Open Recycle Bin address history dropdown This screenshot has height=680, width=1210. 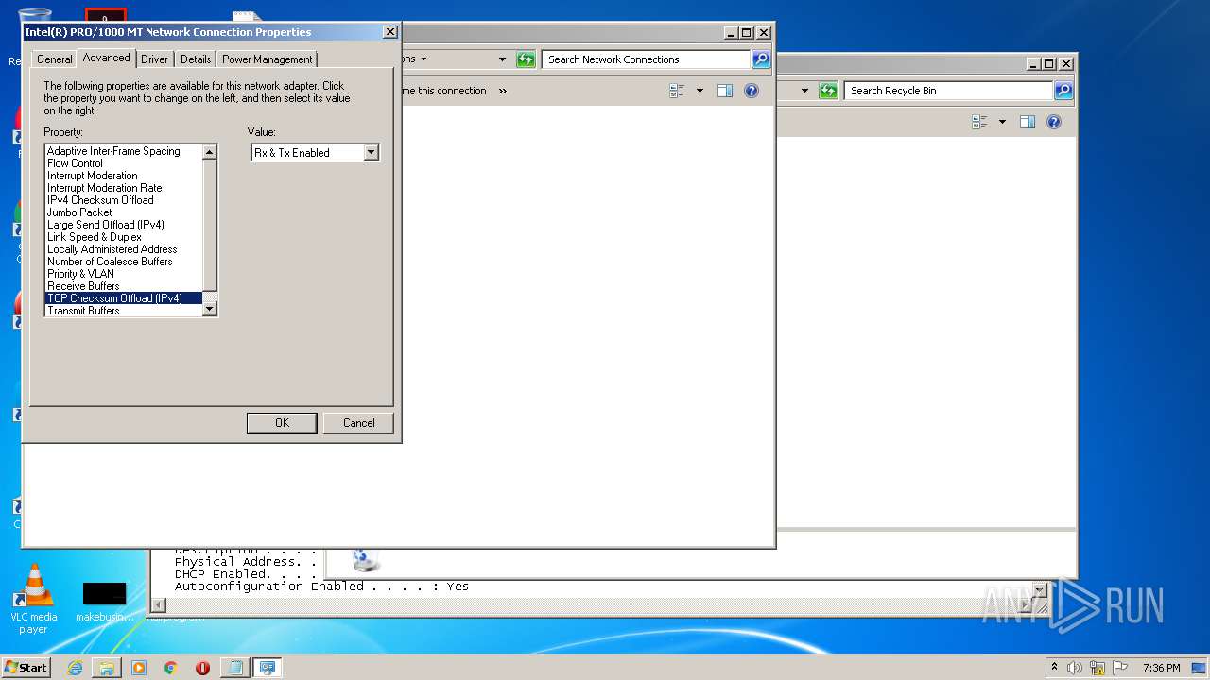click(x=804, y=91)
